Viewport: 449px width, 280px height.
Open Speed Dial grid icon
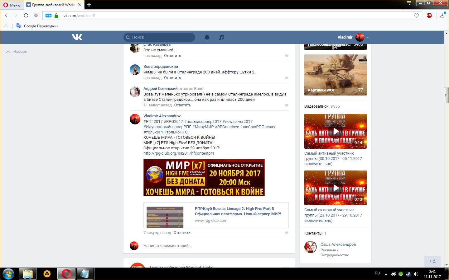(36, 16)
